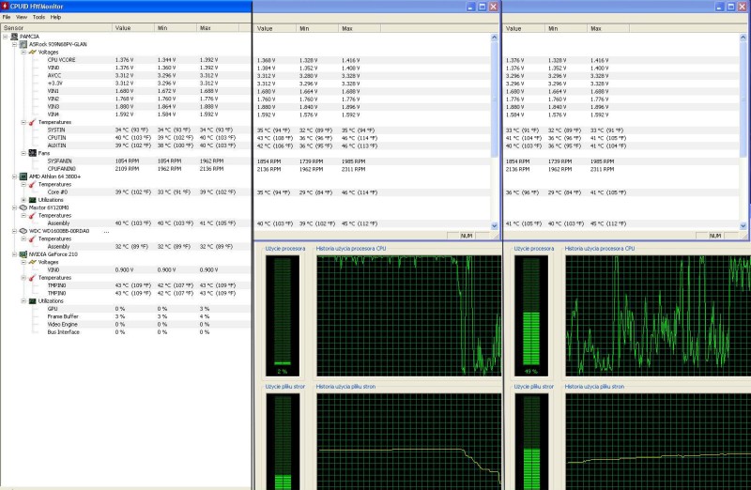Screen dimensions: 751x490
Task: Click the thermometer icon above the Core #0 row
Action: [32, 184]
